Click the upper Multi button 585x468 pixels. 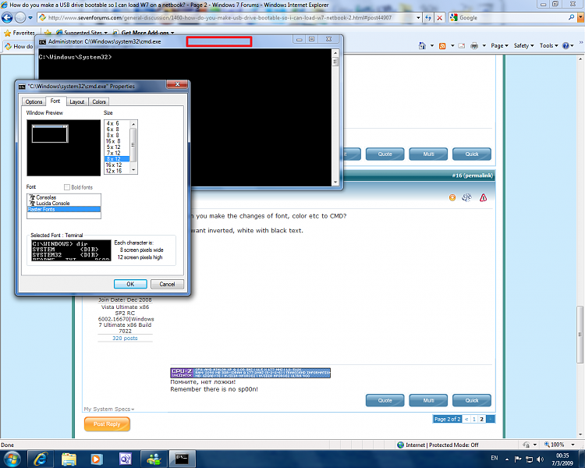tap(428, 154)
